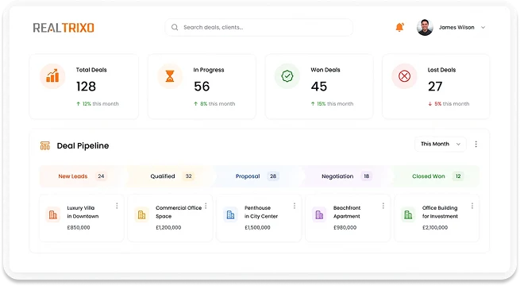Click the Proposal count badge 28
The image size is (520, 286).
click(x=273, y=176)
